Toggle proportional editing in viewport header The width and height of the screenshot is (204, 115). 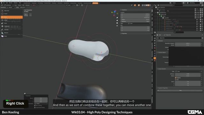(82, 5)
